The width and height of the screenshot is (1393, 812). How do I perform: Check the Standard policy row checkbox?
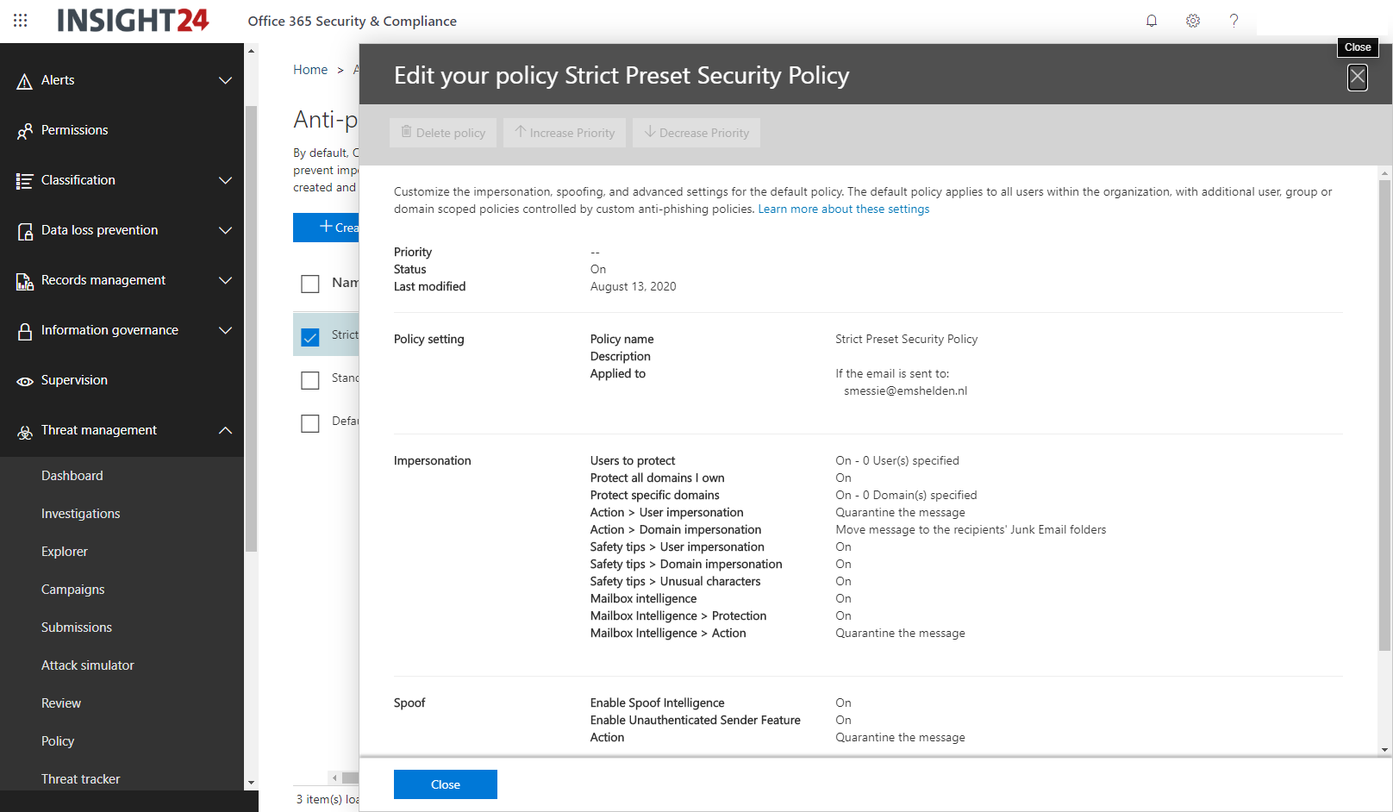point(310,380)
